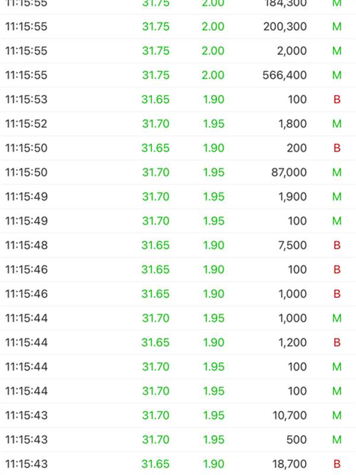
Task: Open the 566,400 volume trade row
Action: [x=178, y=75]
